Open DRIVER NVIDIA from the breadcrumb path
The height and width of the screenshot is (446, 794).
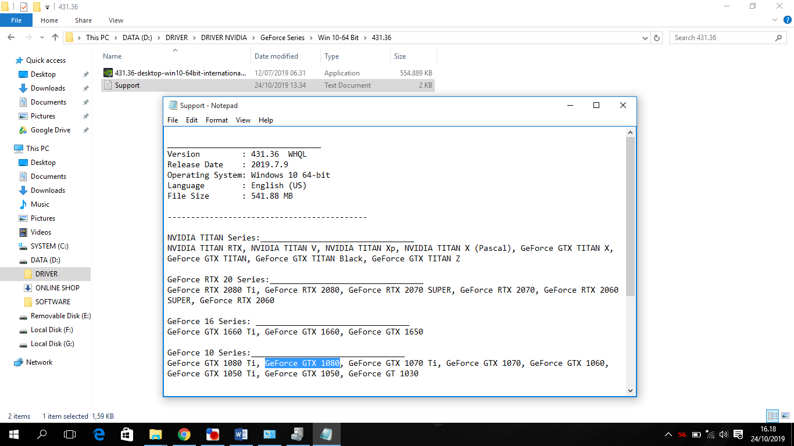pos(224,37)
